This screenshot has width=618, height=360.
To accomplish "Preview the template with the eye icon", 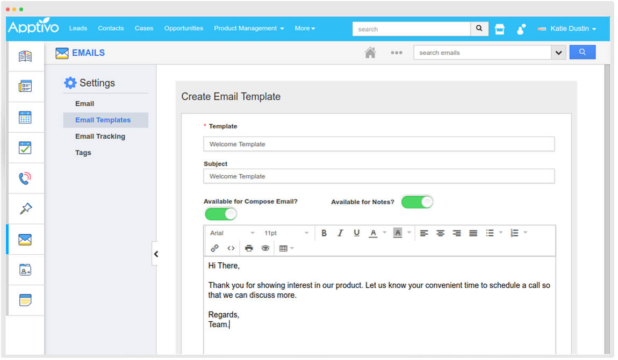I will (265, 248).
